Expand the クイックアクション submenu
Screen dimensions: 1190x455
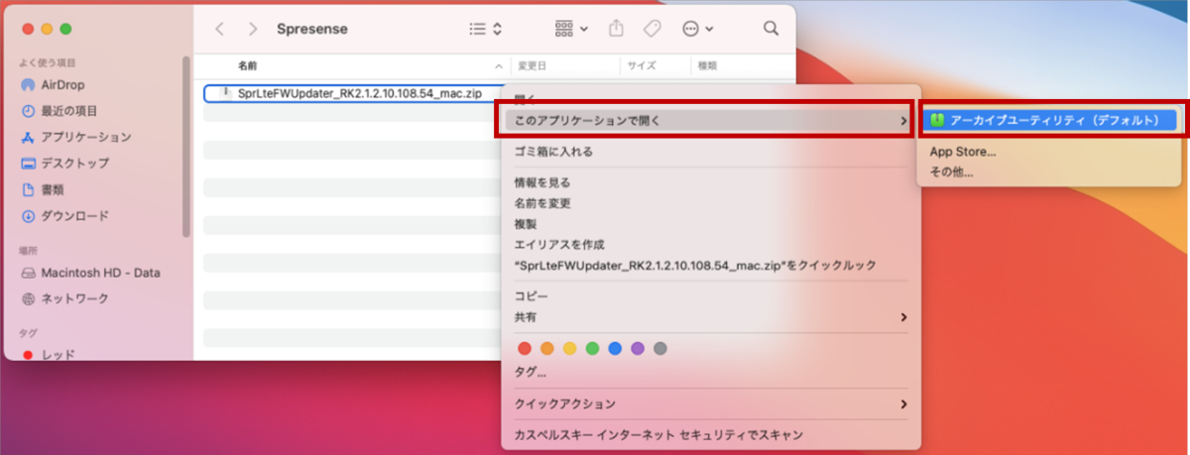coord(709,404)
